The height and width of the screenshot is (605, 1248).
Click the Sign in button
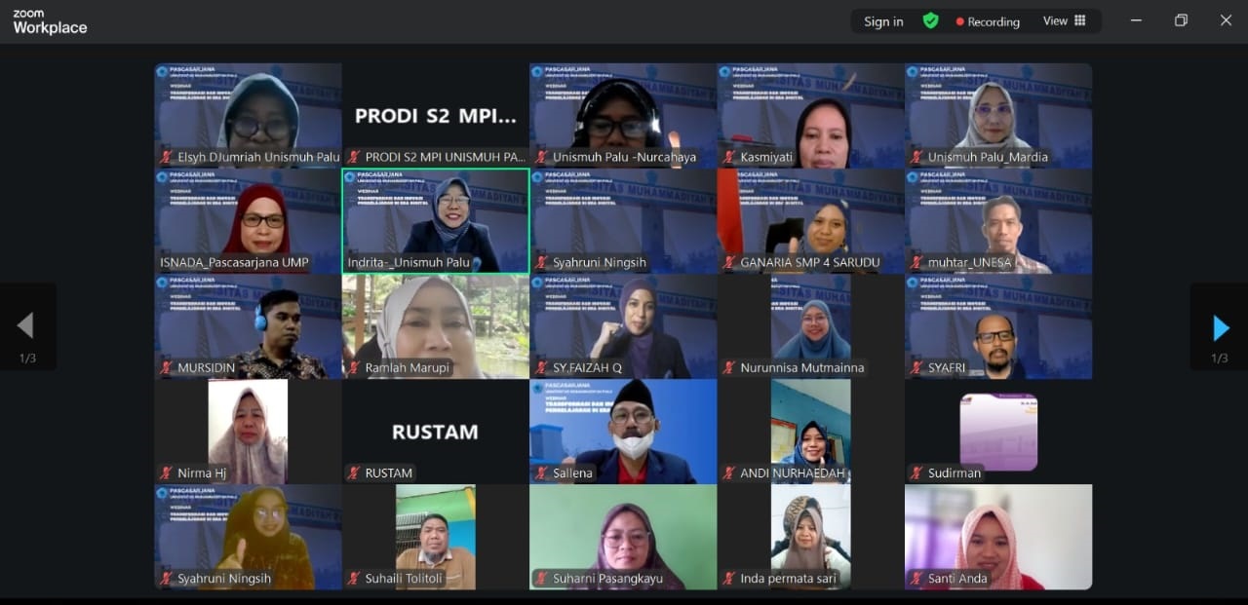[x=882, y=21]
